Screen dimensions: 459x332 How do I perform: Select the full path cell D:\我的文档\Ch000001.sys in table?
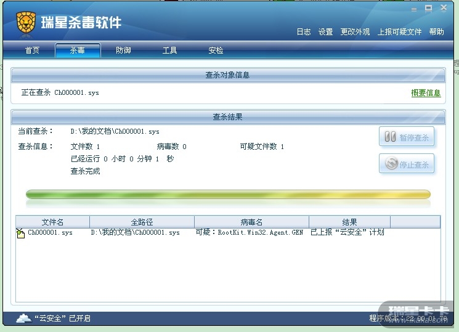(x=135, y=232)
